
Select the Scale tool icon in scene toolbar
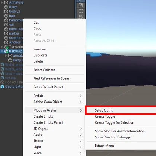pyautogui.click(x=81, y=5)
